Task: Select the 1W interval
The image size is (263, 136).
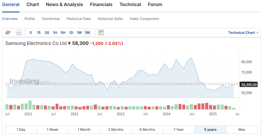Action: (79, 33)
